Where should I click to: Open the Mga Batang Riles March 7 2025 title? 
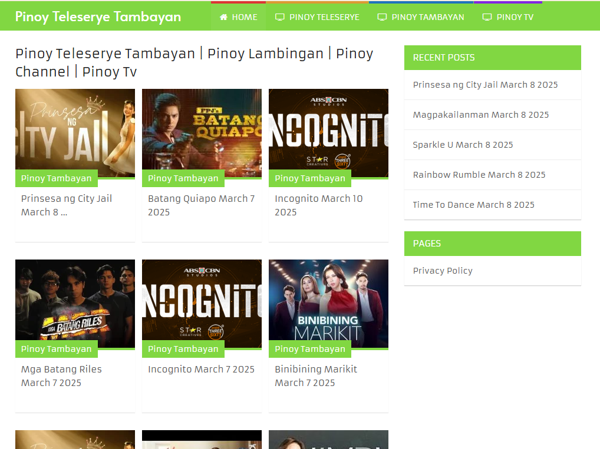pos(61,376)
